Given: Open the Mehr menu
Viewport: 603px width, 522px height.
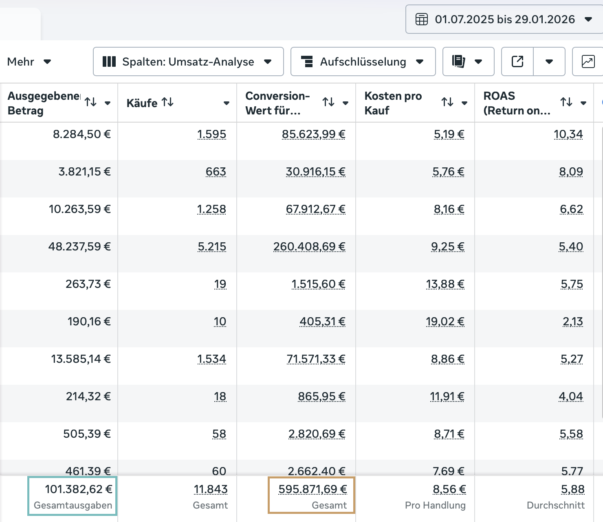Looking at the screenshot, I should (x=29, y=61).
